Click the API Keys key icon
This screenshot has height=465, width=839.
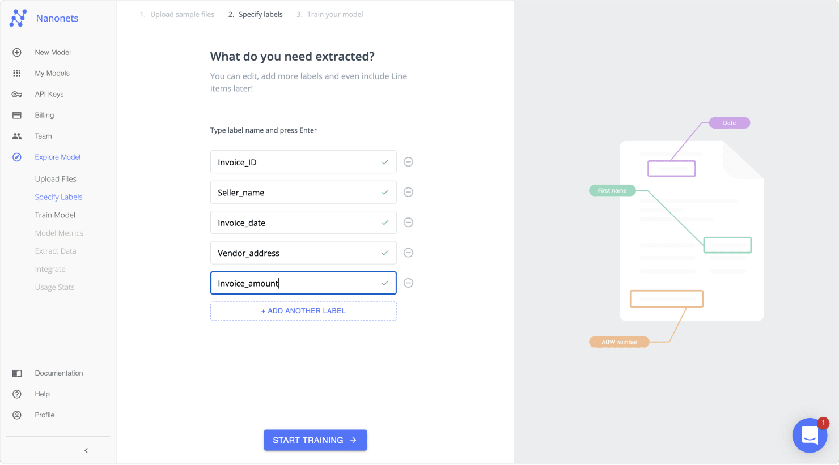[17, 94]
